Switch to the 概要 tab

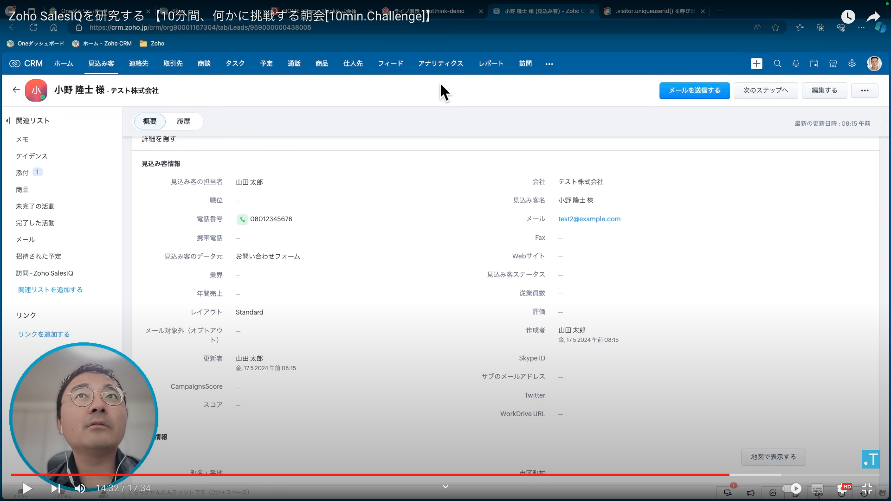[149, 121]
